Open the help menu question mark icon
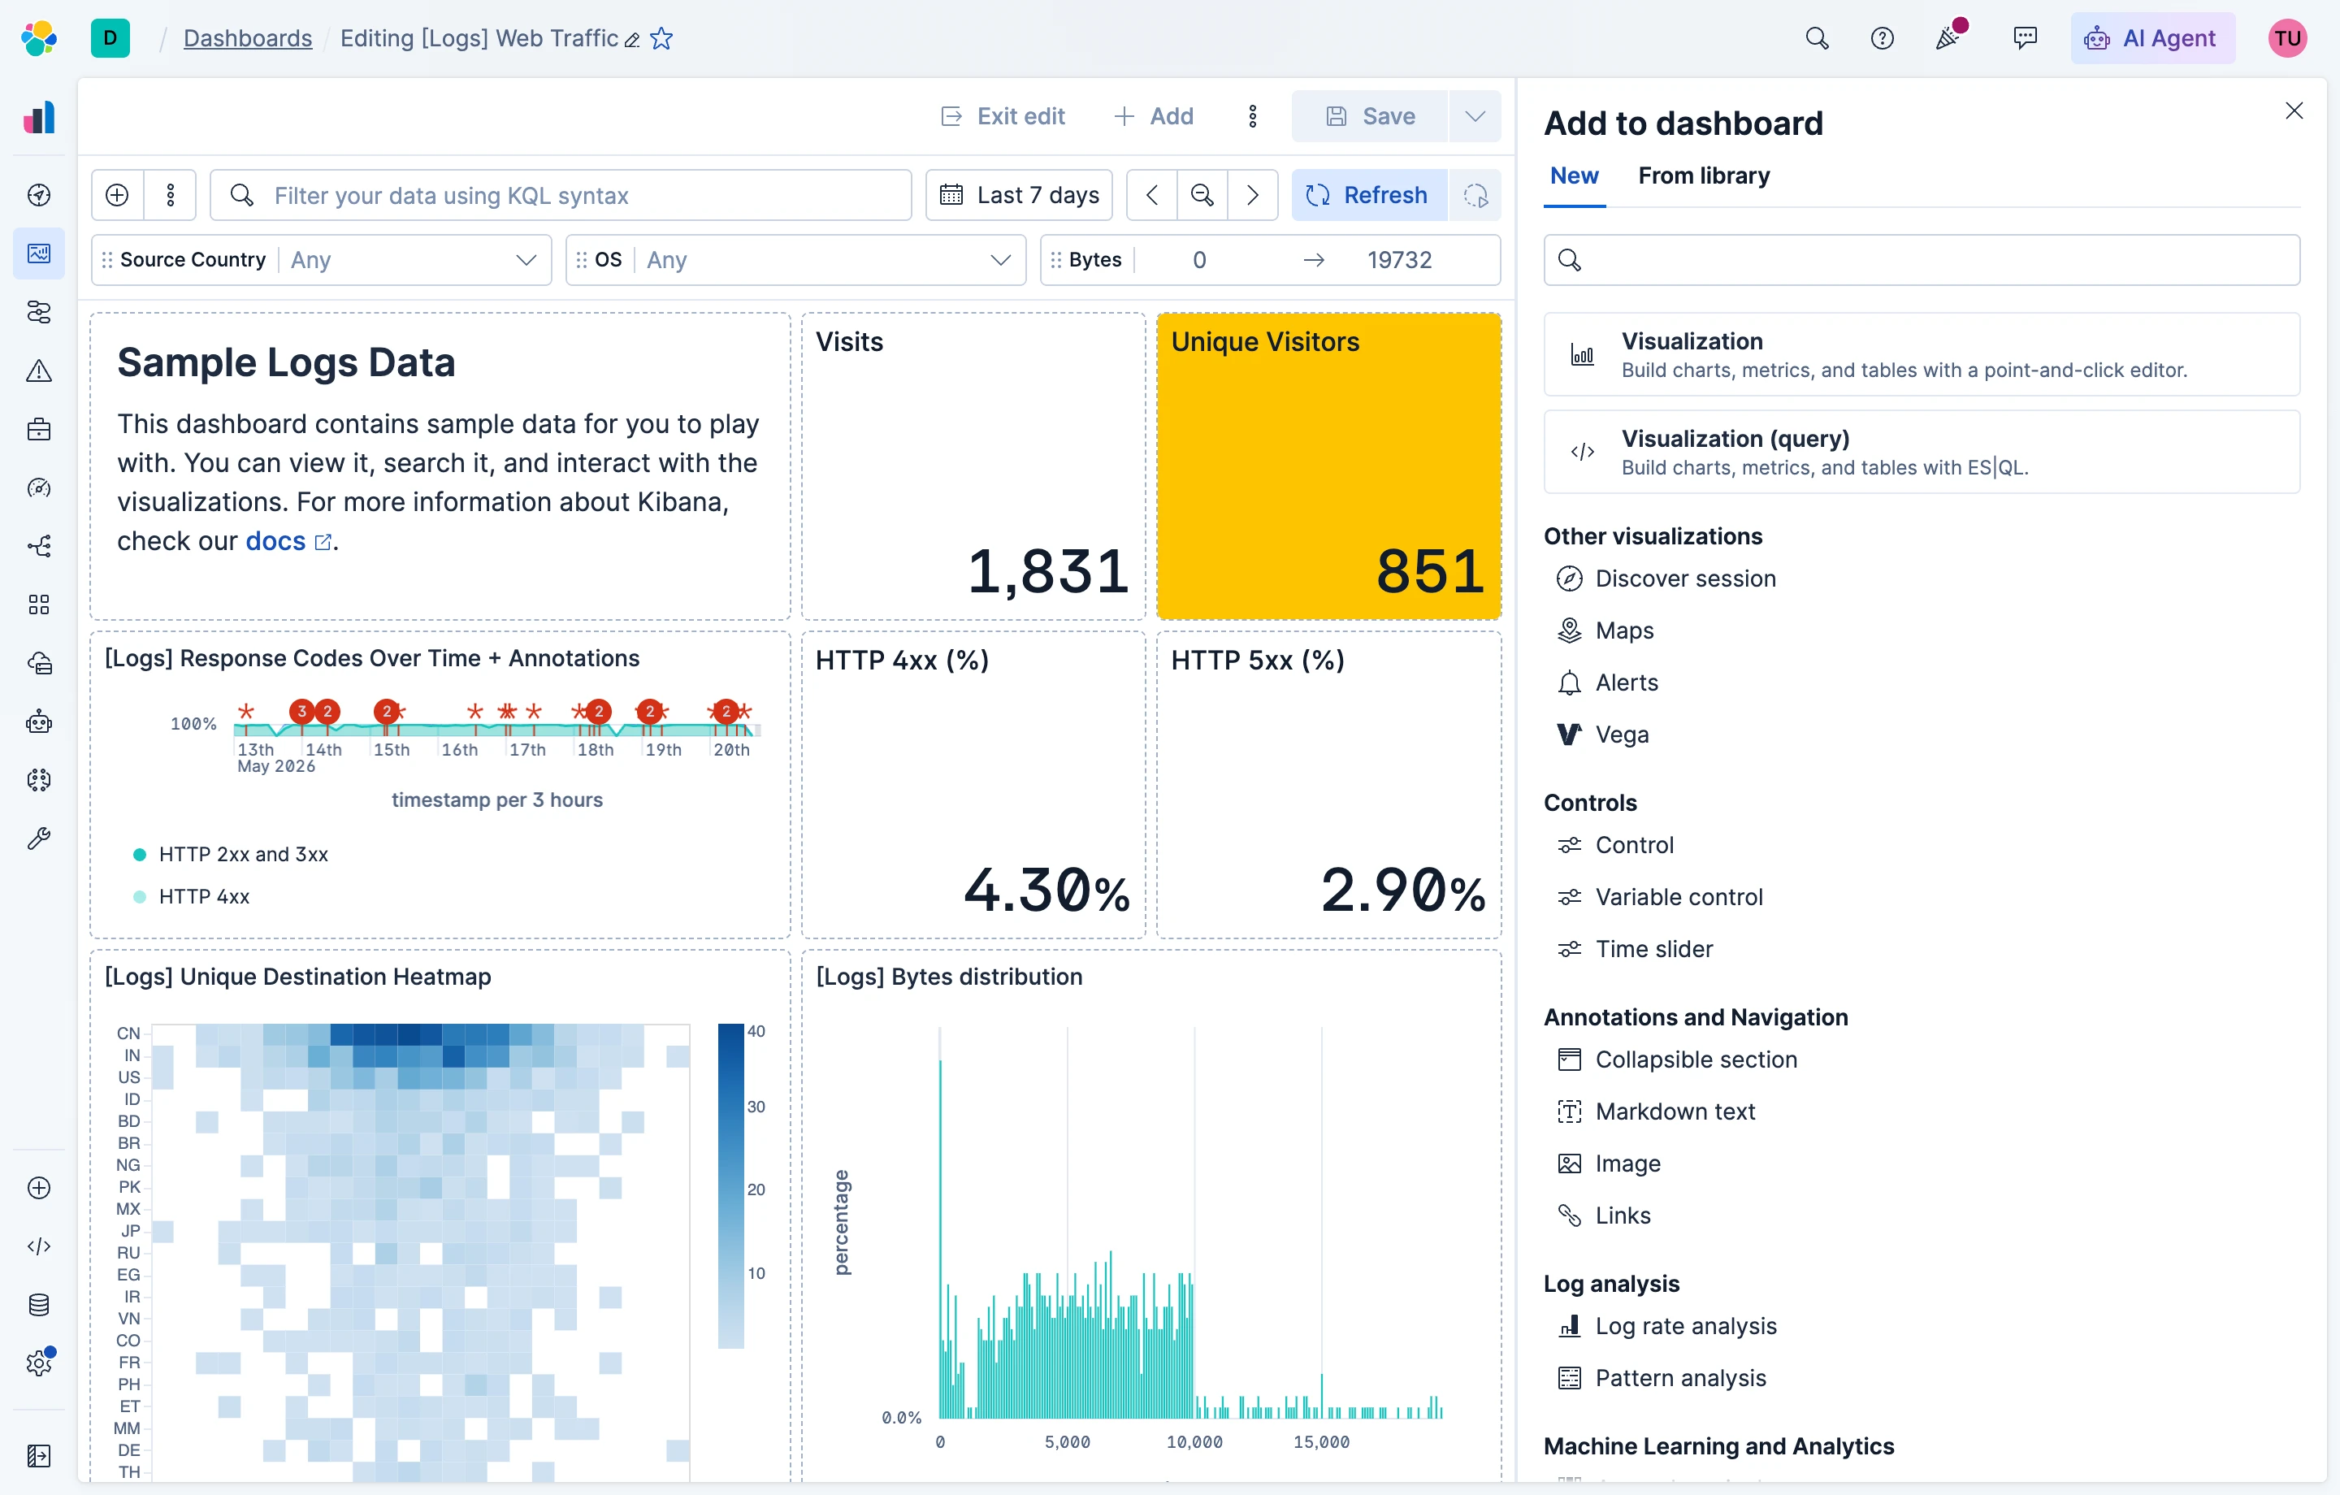 [x=1883, y=38]
